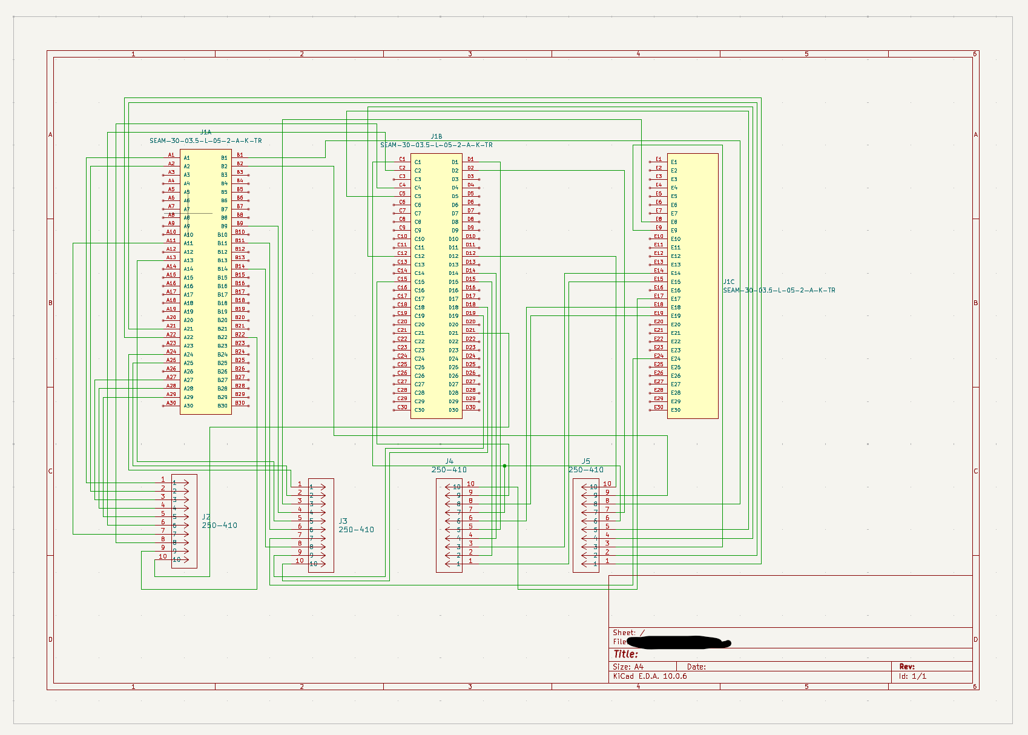
Task: Click the green wire junction dot above J4
Action: [x=504, y=466]
